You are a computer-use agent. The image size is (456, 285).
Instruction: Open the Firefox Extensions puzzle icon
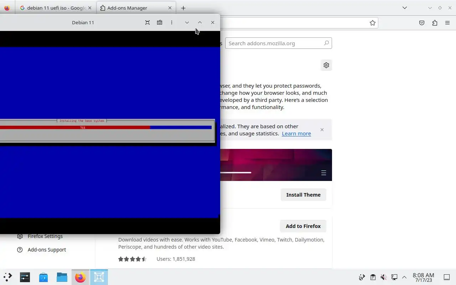click(435, 23)
